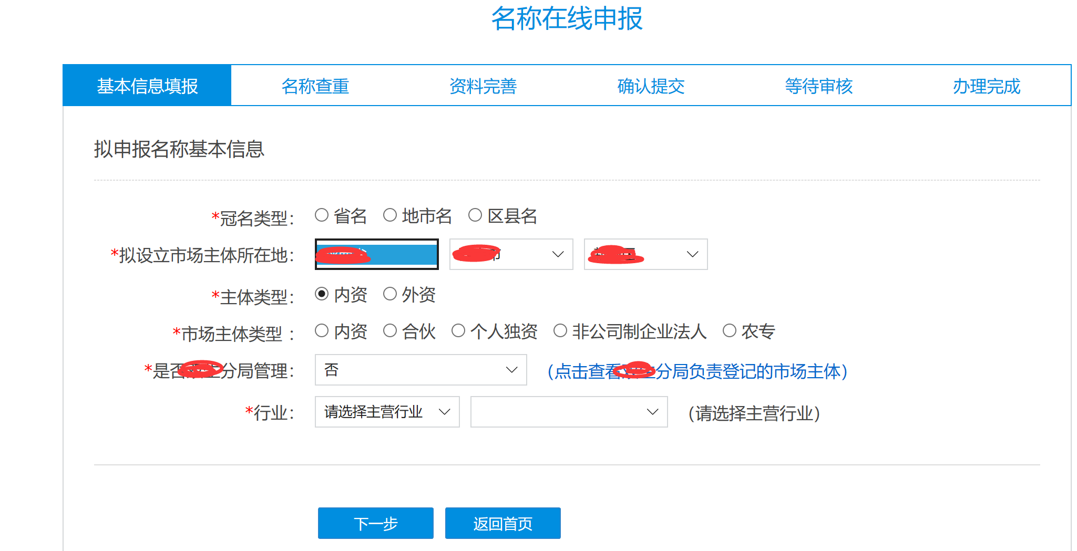Click the 下一步 button
Image resolution: width=1077 pixels, height=551 pixels.
click(x=375, y=523)
